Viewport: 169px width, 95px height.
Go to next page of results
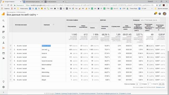(163, 84)
